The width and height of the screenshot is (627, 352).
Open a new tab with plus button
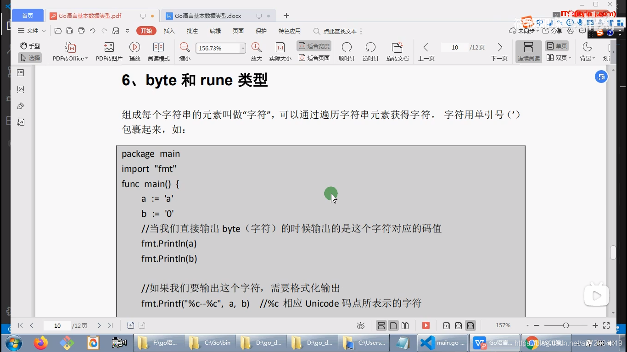(x=286, y=16)
